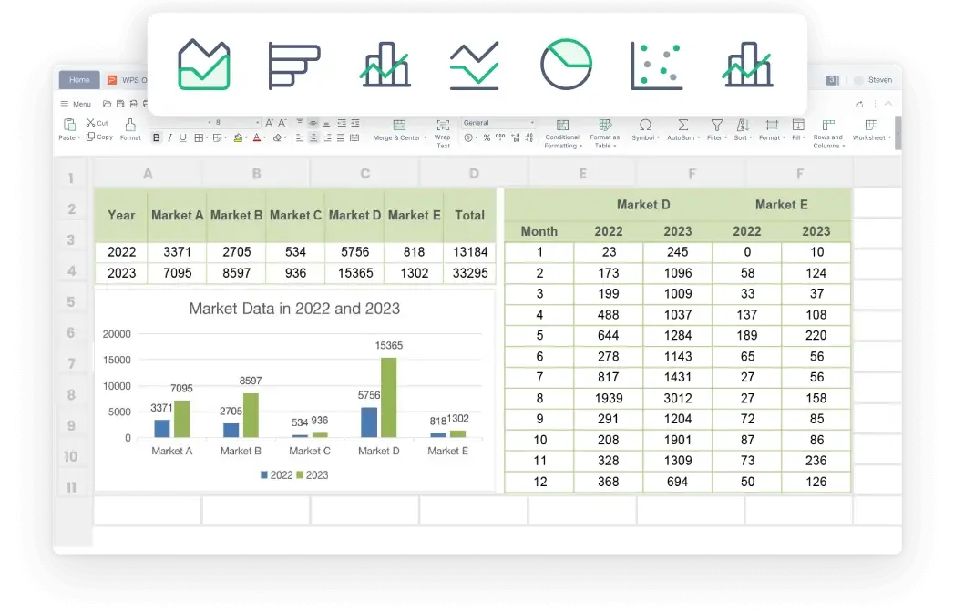Screen dimensions: 954x610
Task: Click the Copy button
Action: 100,137
